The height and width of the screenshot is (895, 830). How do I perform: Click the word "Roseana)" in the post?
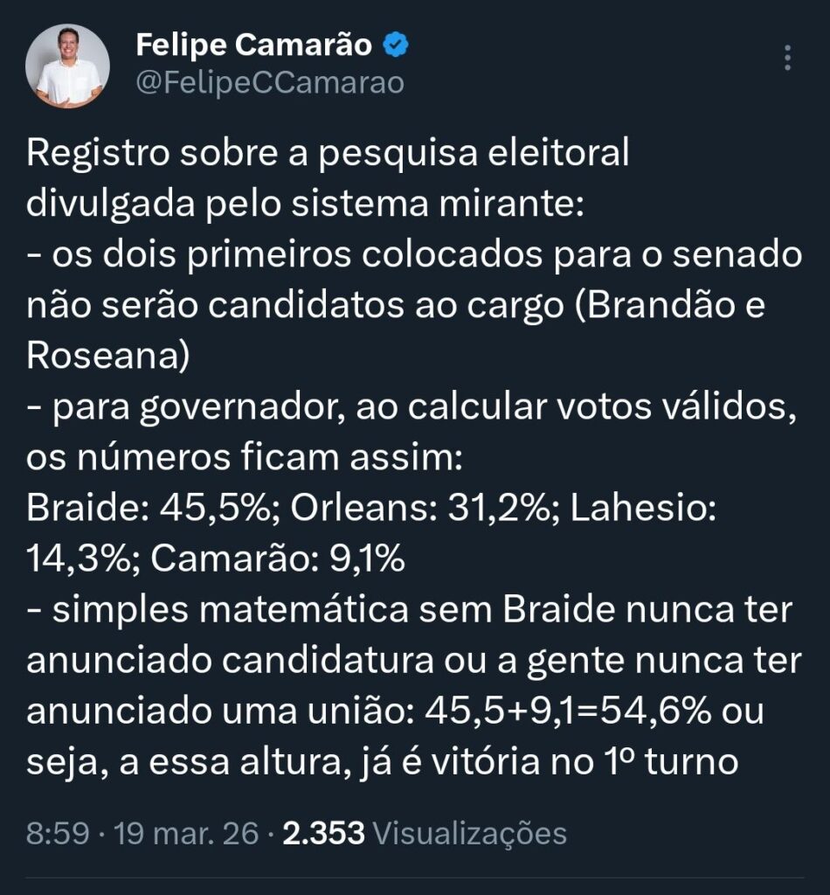108,356
